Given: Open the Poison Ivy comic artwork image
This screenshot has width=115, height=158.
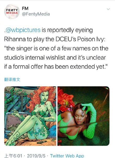Looking at the screenshot, I should coord(30,116).
